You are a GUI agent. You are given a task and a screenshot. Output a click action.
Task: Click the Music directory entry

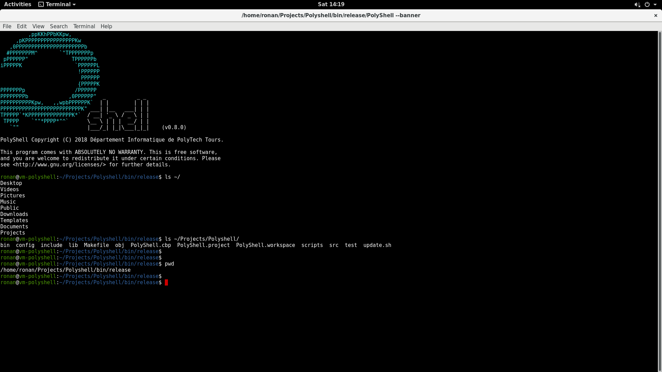coord(8,202)
